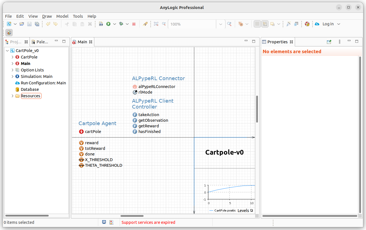Select the Main editor tab
This screenshot has height=230, width=366.
(x=82, y=42)
